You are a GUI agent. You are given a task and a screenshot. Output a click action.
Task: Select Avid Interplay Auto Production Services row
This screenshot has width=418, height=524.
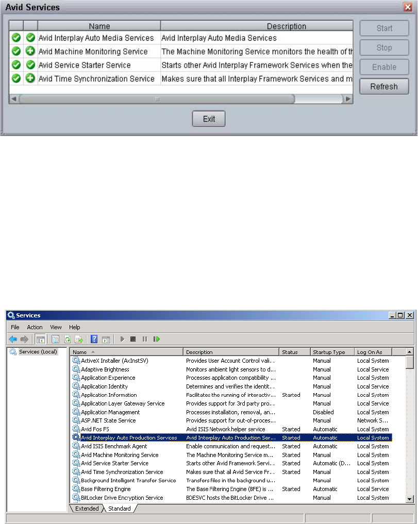click(x=232, y=437)
